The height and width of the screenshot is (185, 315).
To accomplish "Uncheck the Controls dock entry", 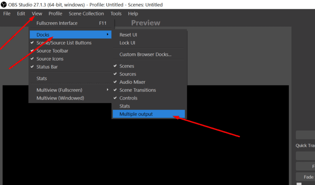I will 128,98.
